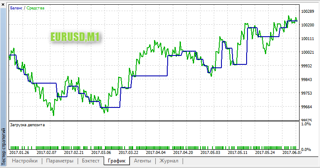
Task: Click the 100021 axis value
Action: click(308, 52)
